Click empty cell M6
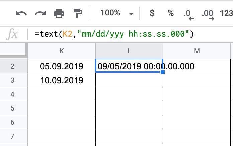Screen dimensions: 233x146 197,122
